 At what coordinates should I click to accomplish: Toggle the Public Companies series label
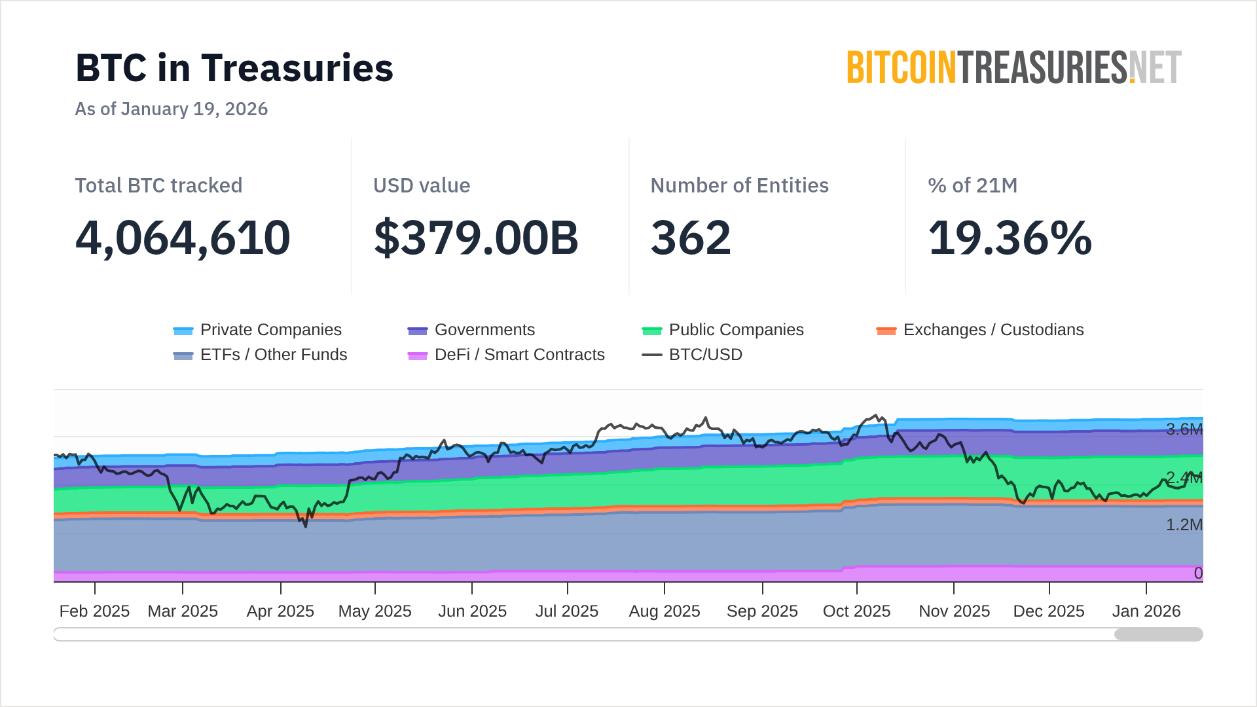coord(736,330)
